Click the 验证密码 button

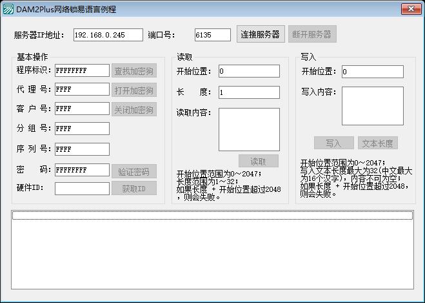click(x=134, y=171)
